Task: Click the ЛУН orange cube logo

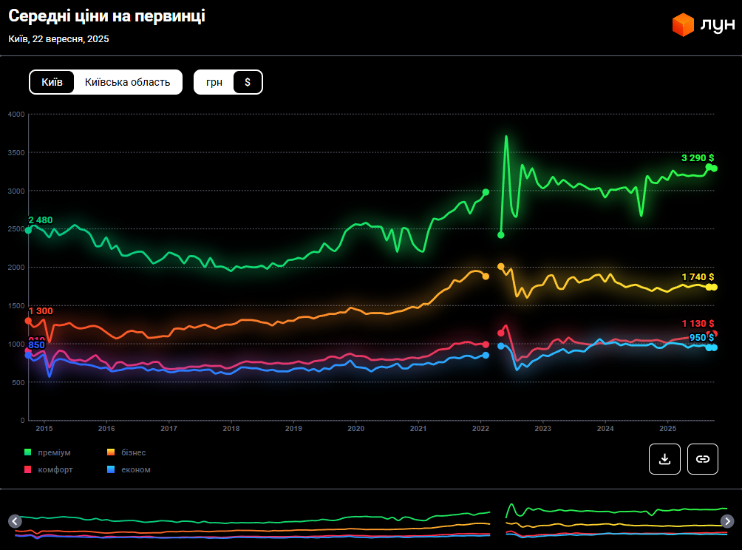Action: [683, 25]
